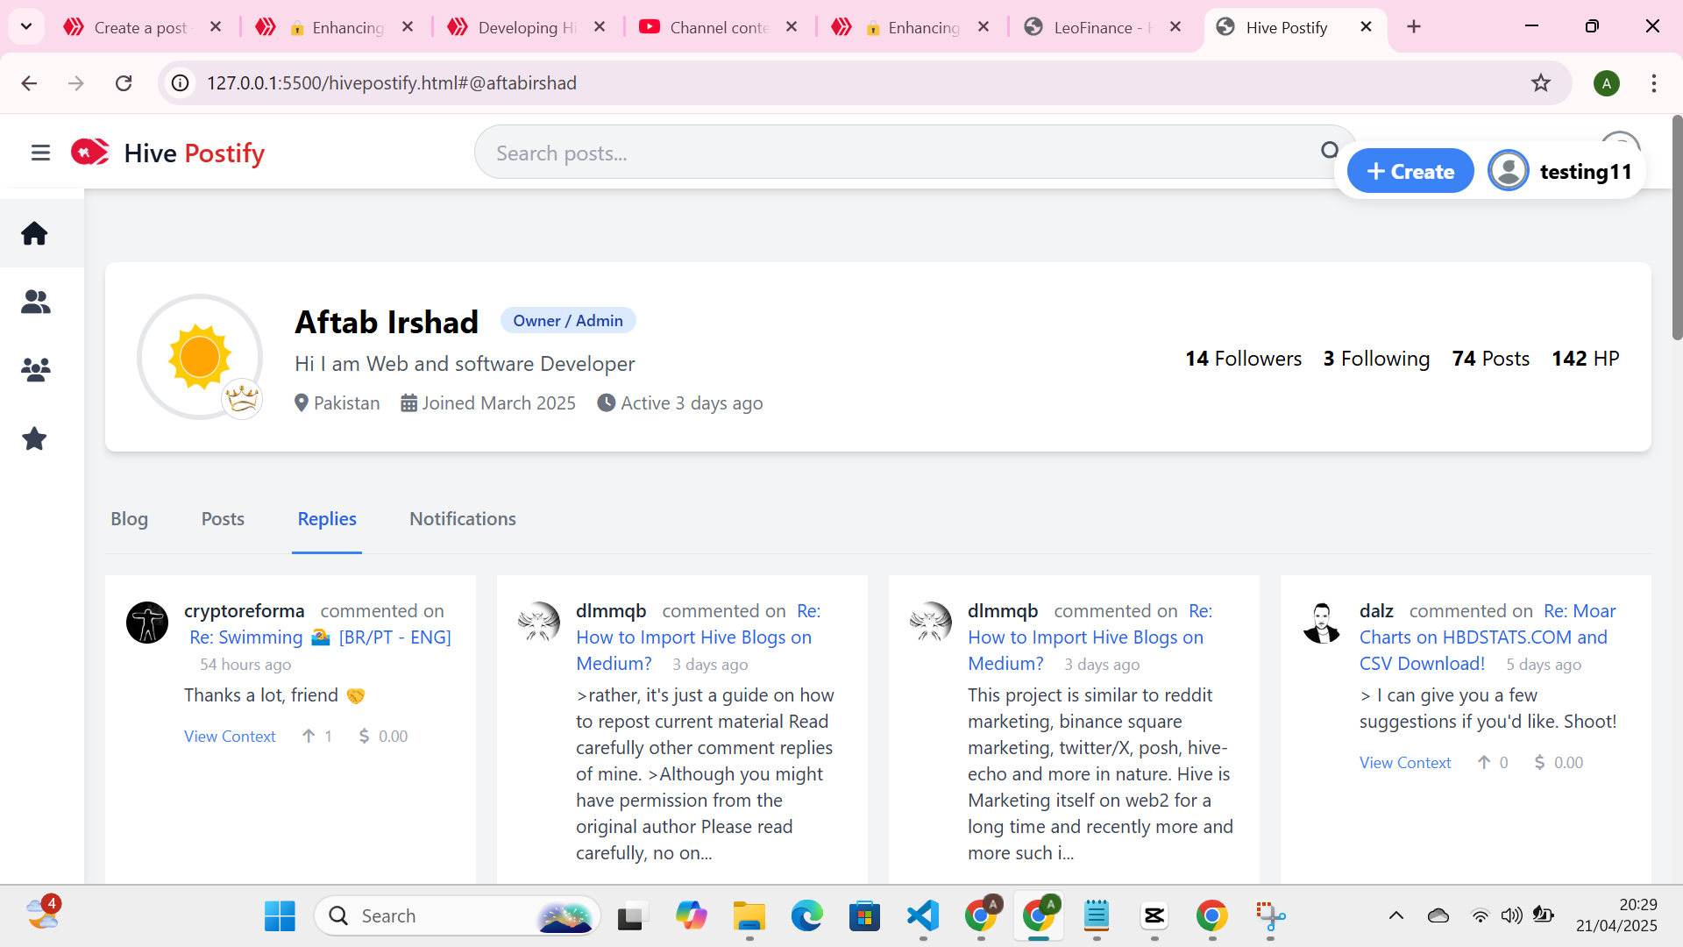Click the Hive Postify logo icon

tap(89, 153)
